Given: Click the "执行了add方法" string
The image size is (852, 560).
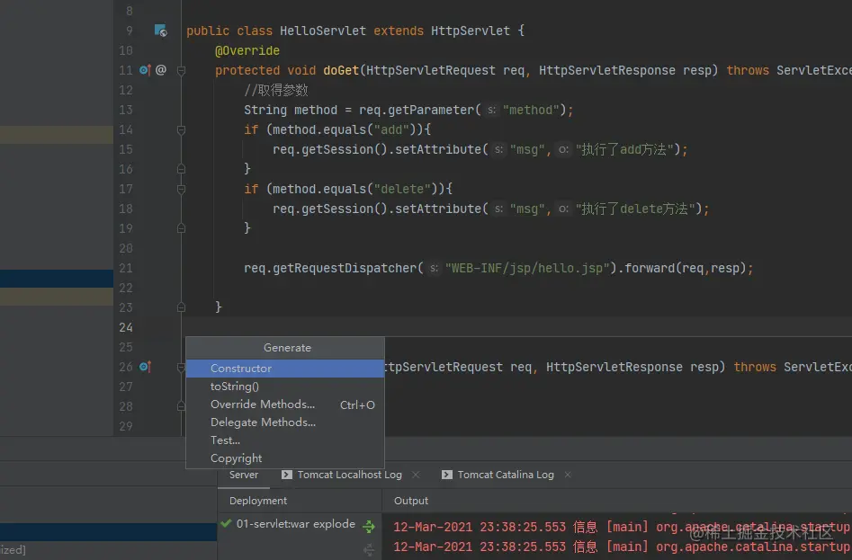Looking at the screenshot, I should tap(625, 149).
